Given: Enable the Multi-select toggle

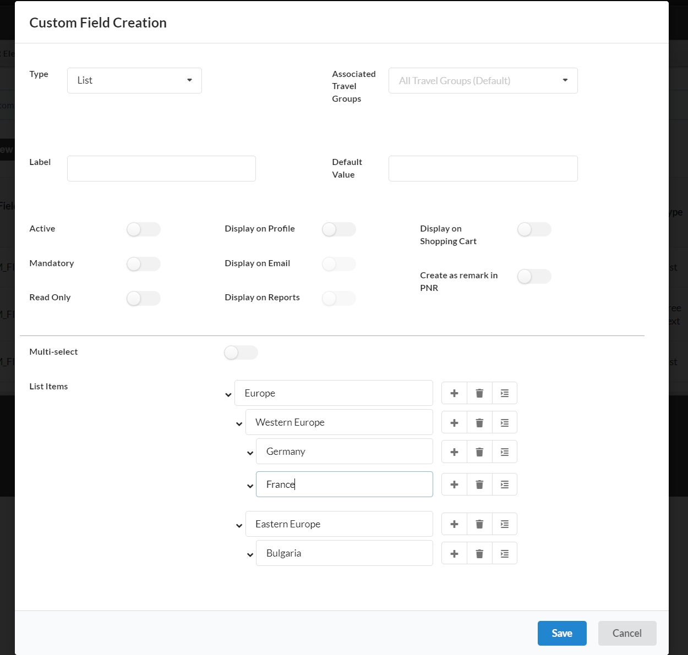Looking at the screenshot, I should (x=241, y=353).
